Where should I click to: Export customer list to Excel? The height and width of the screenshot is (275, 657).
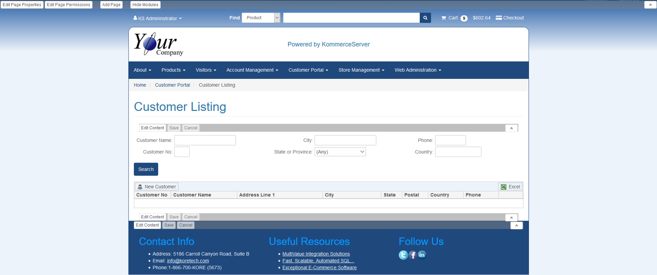point(510,187)
